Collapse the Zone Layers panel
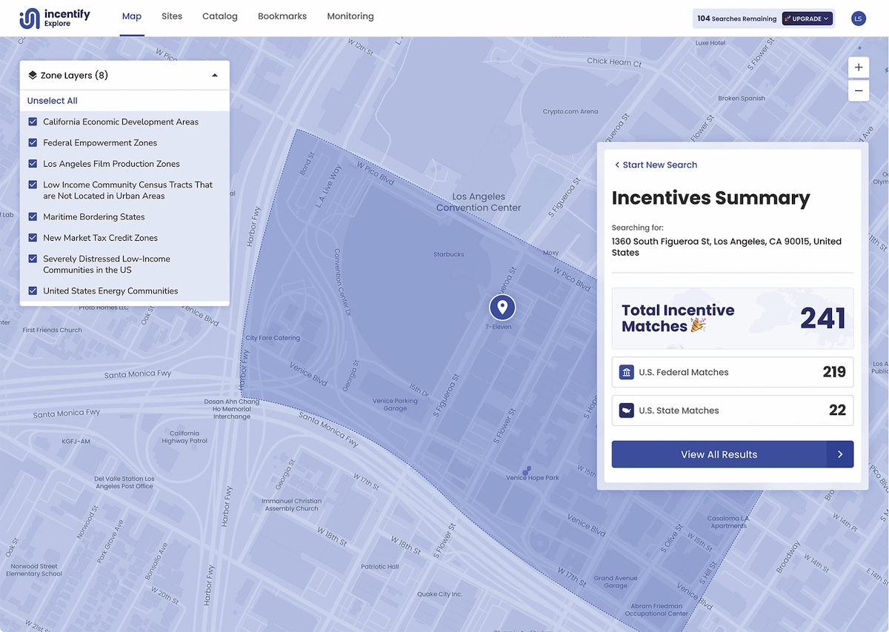 (215, 76)
